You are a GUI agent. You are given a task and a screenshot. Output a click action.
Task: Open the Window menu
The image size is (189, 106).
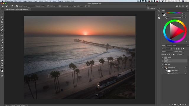(67, 1)
